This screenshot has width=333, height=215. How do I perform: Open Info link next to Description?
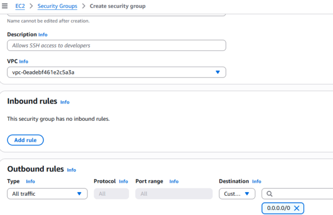point(43,34)
